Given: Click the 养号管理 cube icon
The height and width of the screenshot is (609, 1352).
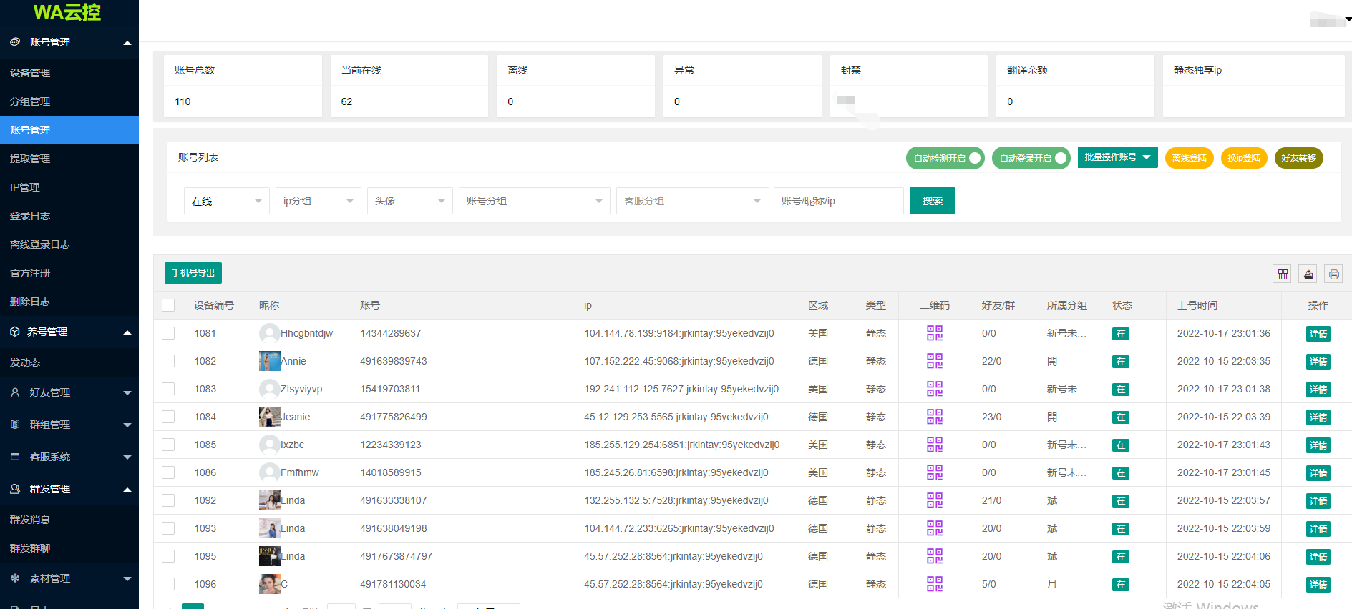Looking at the screenshot, I should click(x=15, y=332).
